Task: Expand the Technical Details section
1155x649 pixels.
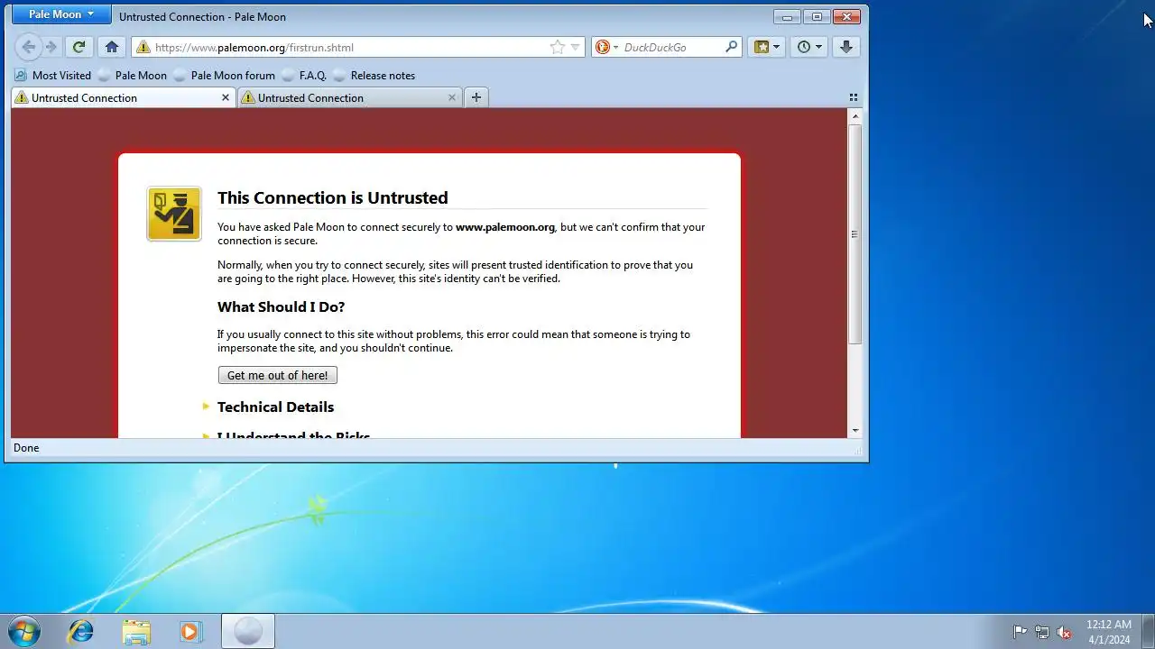Action: pyautogui.click(x=275, y=407)
